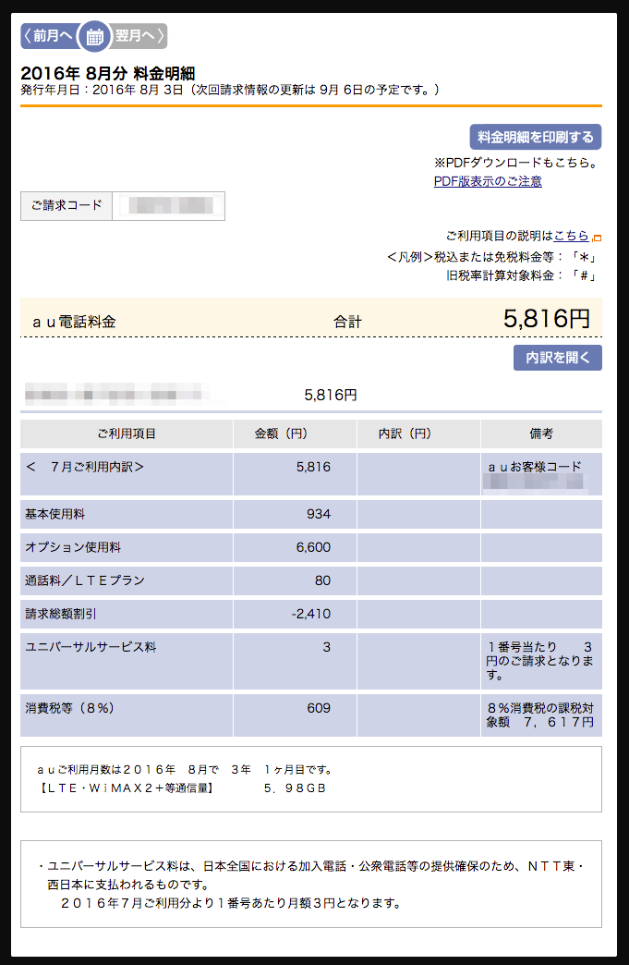629x965 pixels.
Task: Click the blurred ご請求コード value field
Action: [168, 205]
